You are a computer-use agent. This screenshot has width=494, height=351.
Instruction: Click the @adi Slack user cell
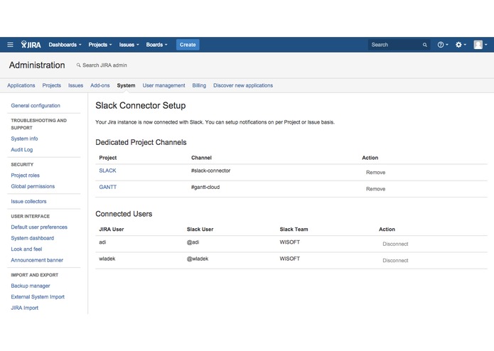click(x=193, y=242)
